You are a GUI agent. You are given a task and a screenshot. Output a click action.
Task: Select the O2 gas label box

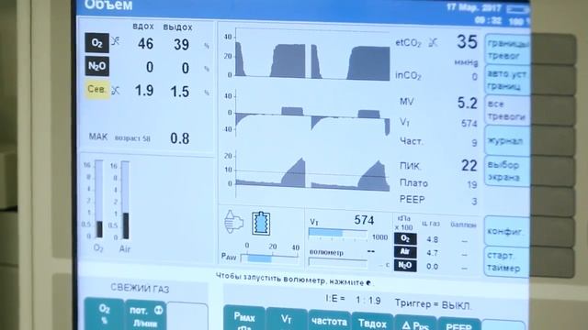click(x=96, y=43)
